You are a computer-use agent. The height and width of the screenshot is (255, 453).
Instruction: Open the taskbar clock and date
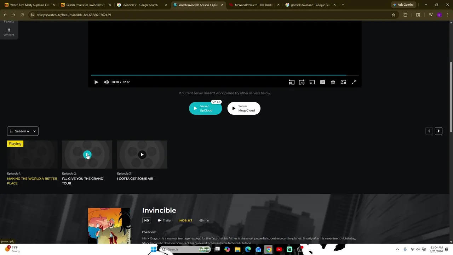click(436, 249)
